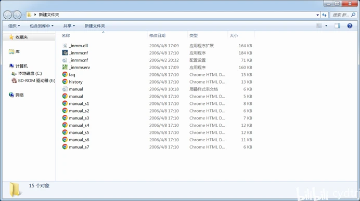Click the 184 KB size cell
This screenshot has height=201, width=360.
tap(245, 52)
